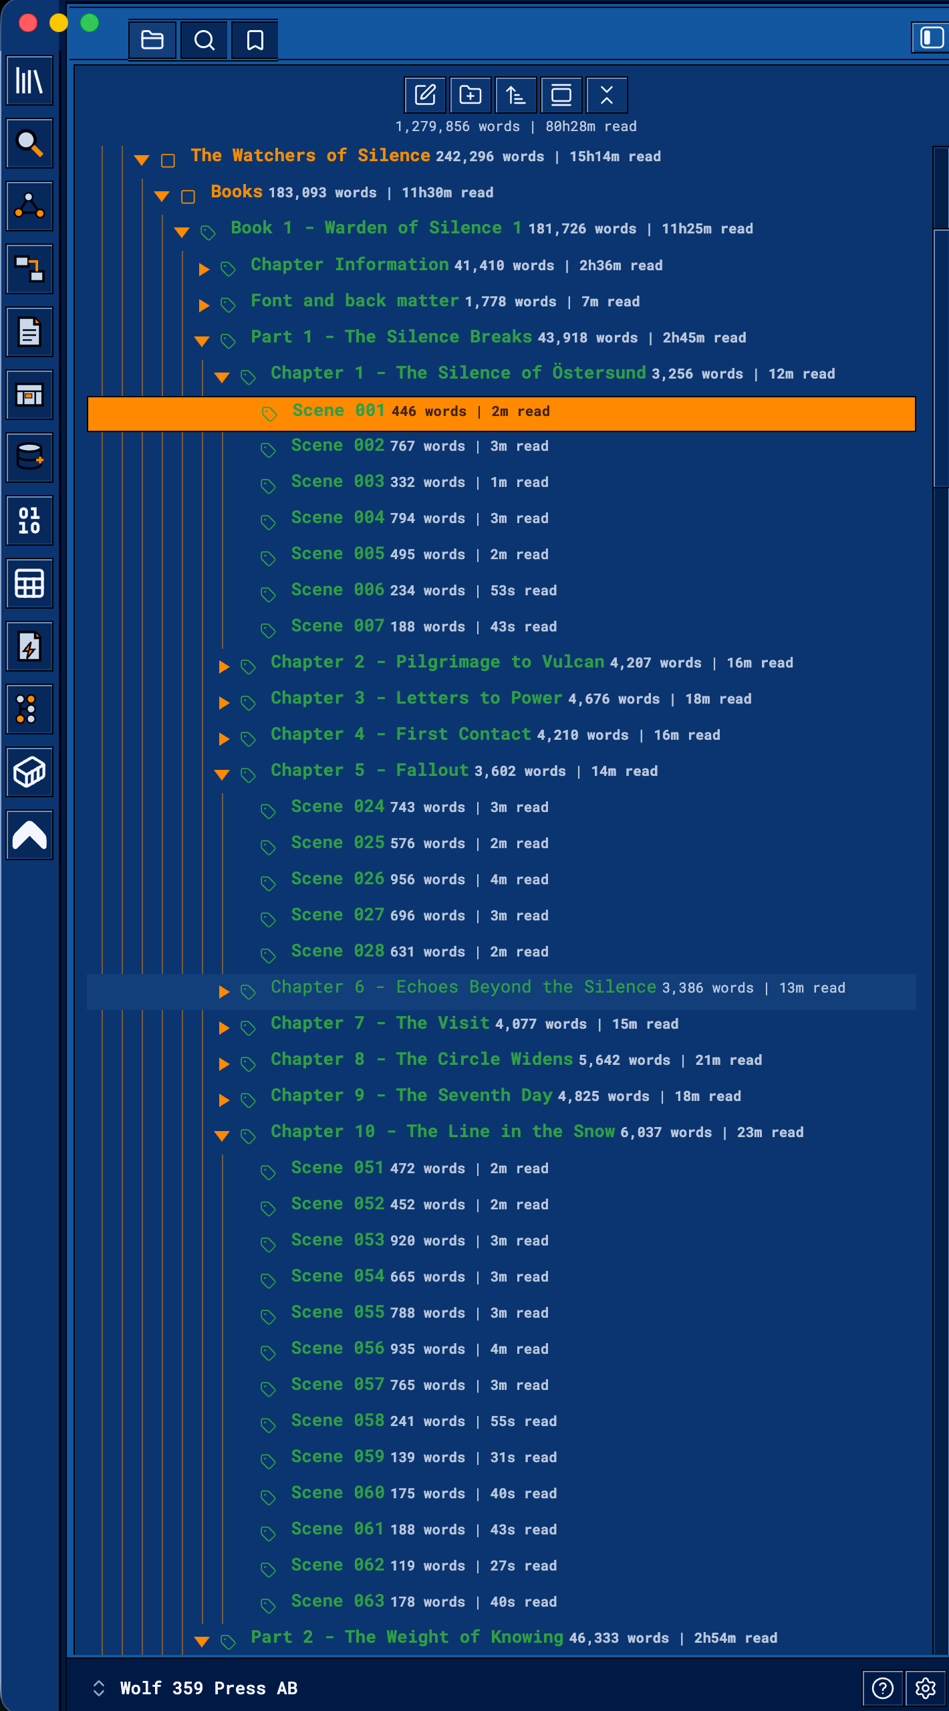Click the edit pencil toolbar button
The image size is (949, 1711).
pos(425,95)
